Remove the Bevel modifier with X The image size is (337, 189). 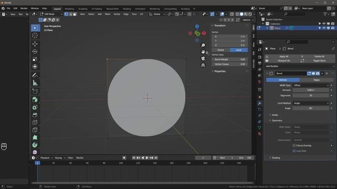point(326,73)
